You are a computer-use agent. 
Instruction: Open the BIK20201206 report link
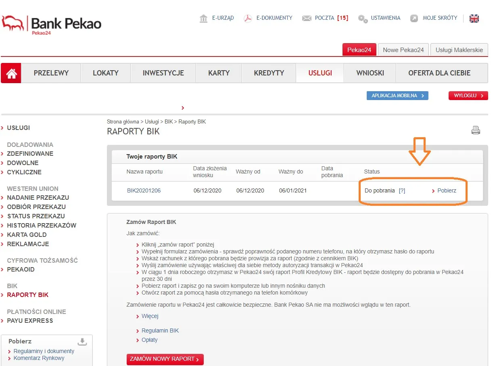pos(144,190)
